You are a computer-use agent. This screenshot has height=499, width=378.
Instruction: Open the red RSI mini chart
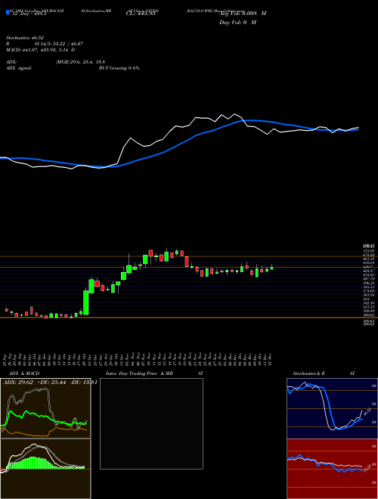(x=332, y=469)
